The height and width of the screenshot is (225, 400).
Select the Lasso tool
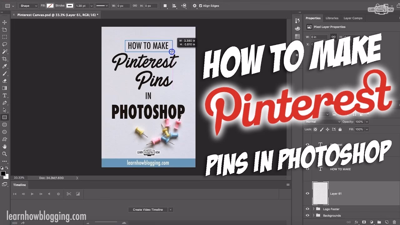pyautogui.click(x=4, y=44)
